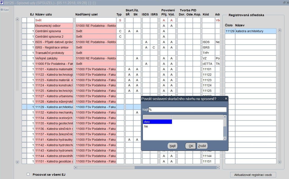Click the application logo icon in title bar
Viewport: 289px width, 179px height.
pyautogui.click(x=2, y=3)
